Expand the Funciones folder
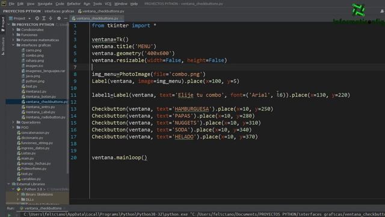The width and height of the screenshot is (385, 217). [13, 35]
